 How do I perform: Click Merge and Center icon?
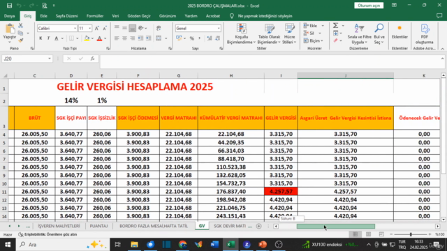[x=159, y=38]
